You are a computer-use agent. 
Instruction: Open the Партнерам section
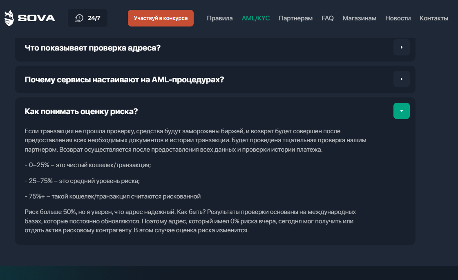[x=296, y=18]
